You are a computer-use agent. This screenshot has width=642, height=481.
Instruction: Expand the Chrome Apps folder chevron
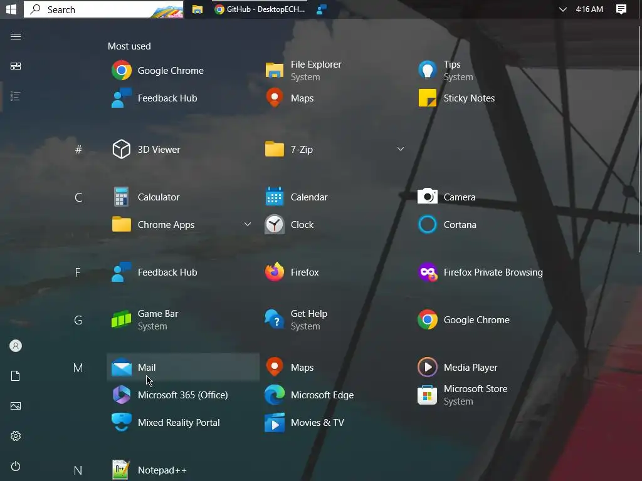tap(247, 225)
